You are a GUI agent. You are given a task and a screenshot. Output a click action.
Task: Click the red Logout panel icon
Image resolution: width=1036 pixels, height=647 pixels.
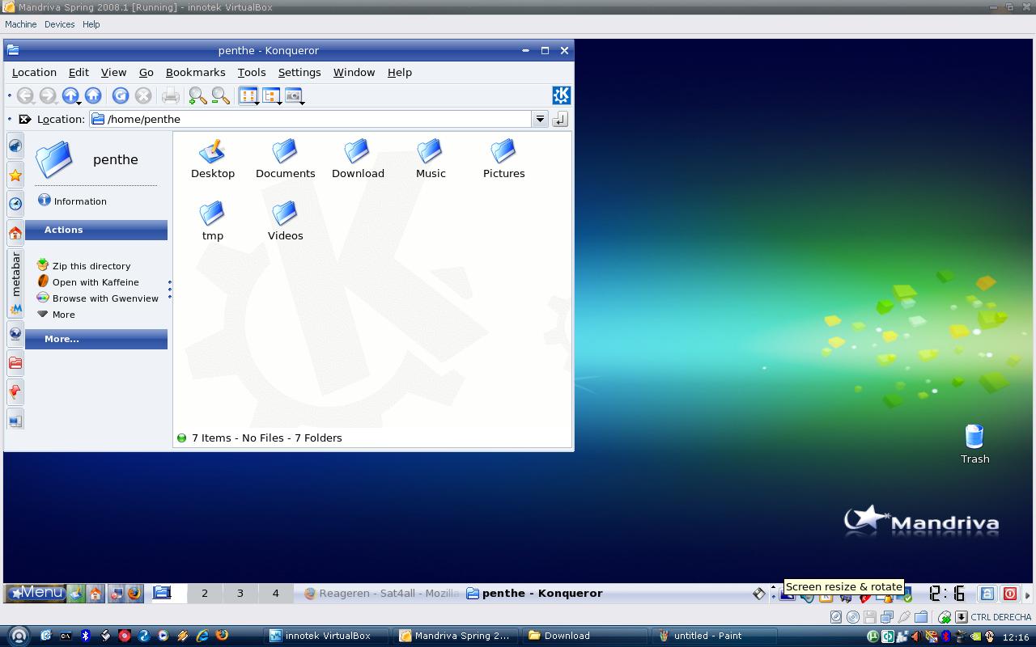pos(1009,594)
